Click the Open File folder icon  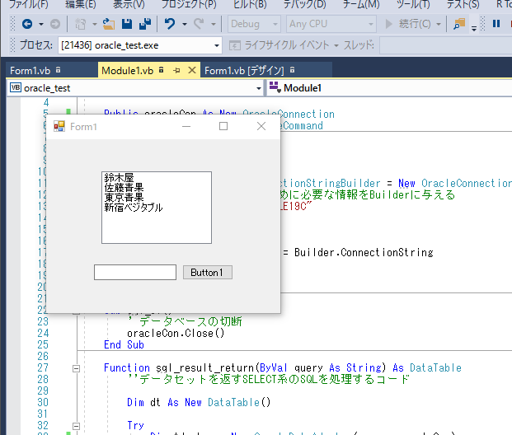[109, 25]
